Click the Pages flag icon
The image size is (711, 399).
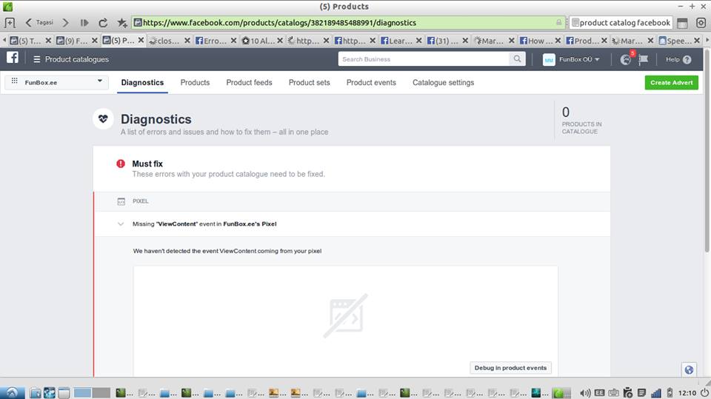643,59
